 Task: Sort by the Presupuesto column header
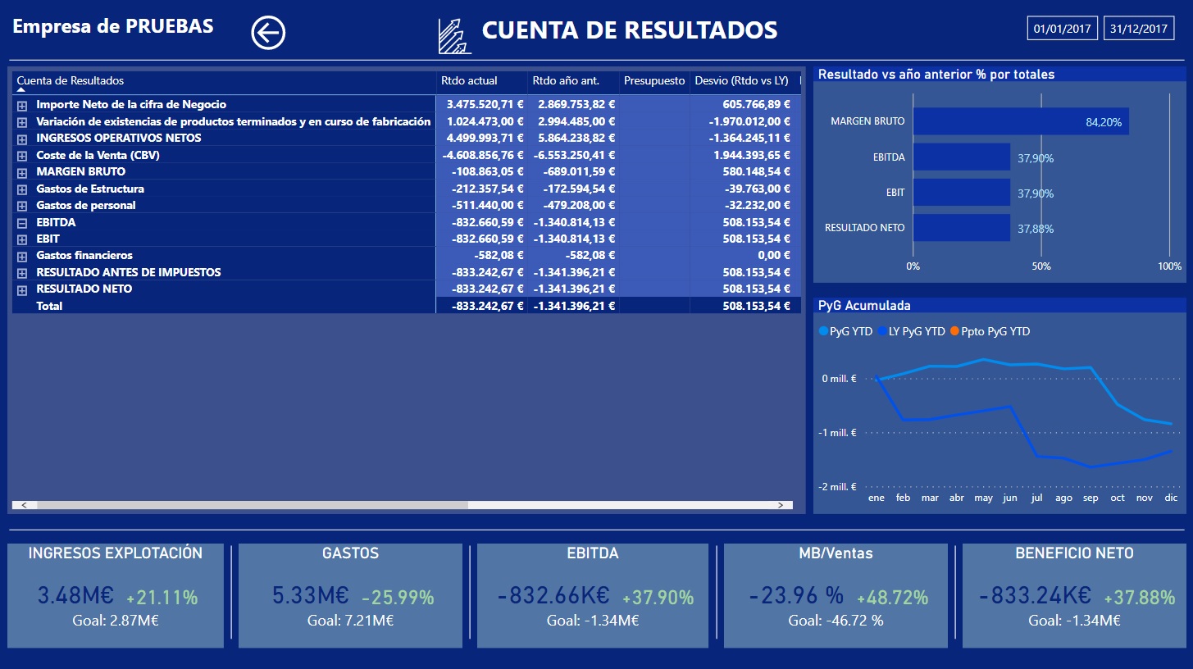[654, 81]
